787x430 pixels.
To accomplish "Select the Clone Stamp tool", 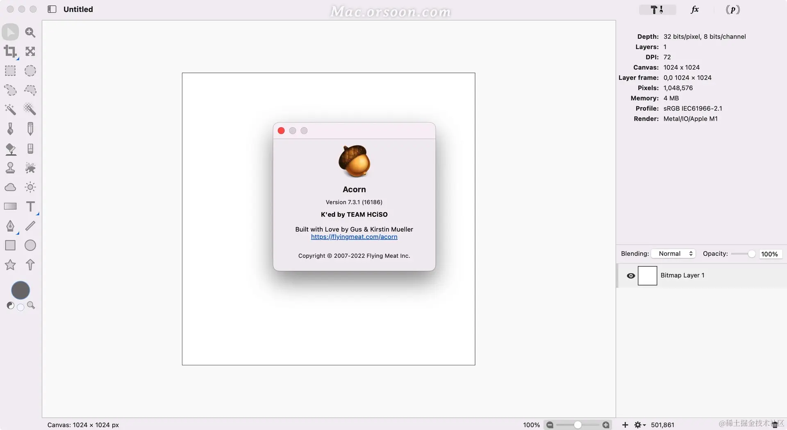I will click(11, 168).
